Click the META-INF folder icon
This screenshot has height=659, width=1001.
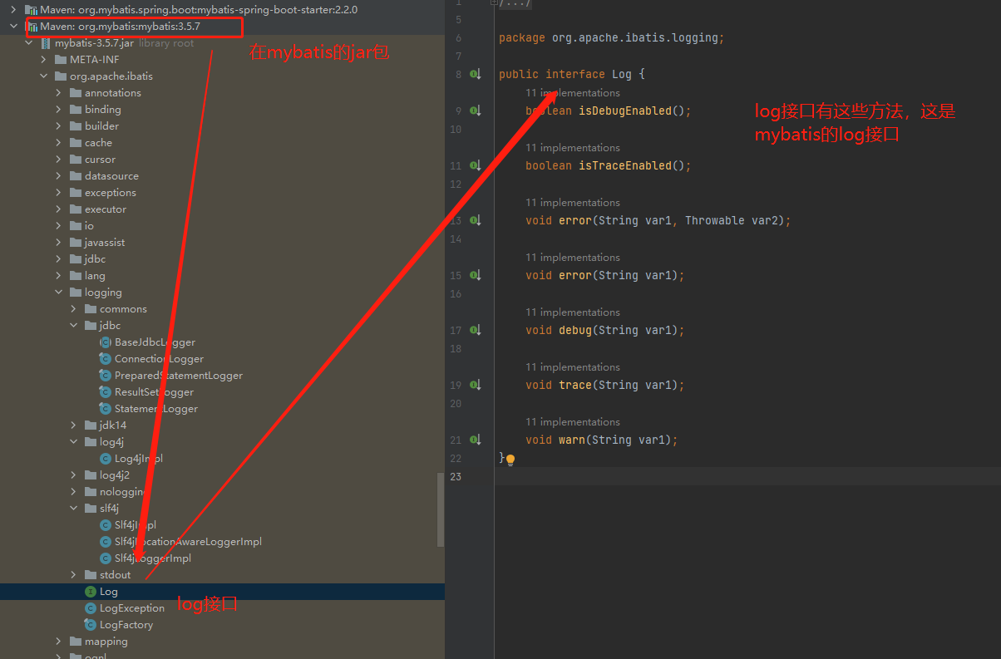point(61,60)
